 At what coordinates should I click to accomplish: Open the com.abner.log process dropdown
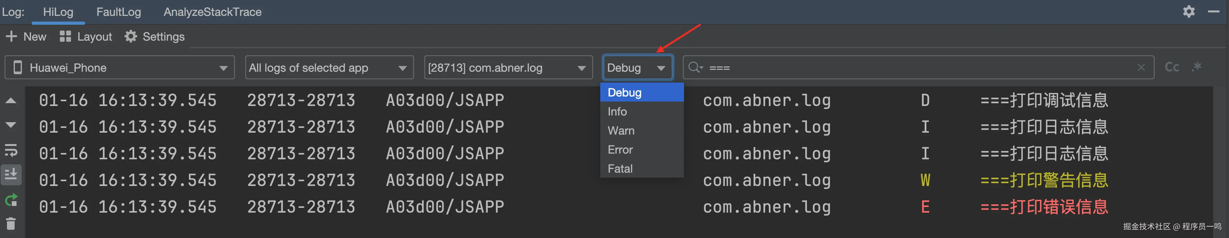coord(507,68)
